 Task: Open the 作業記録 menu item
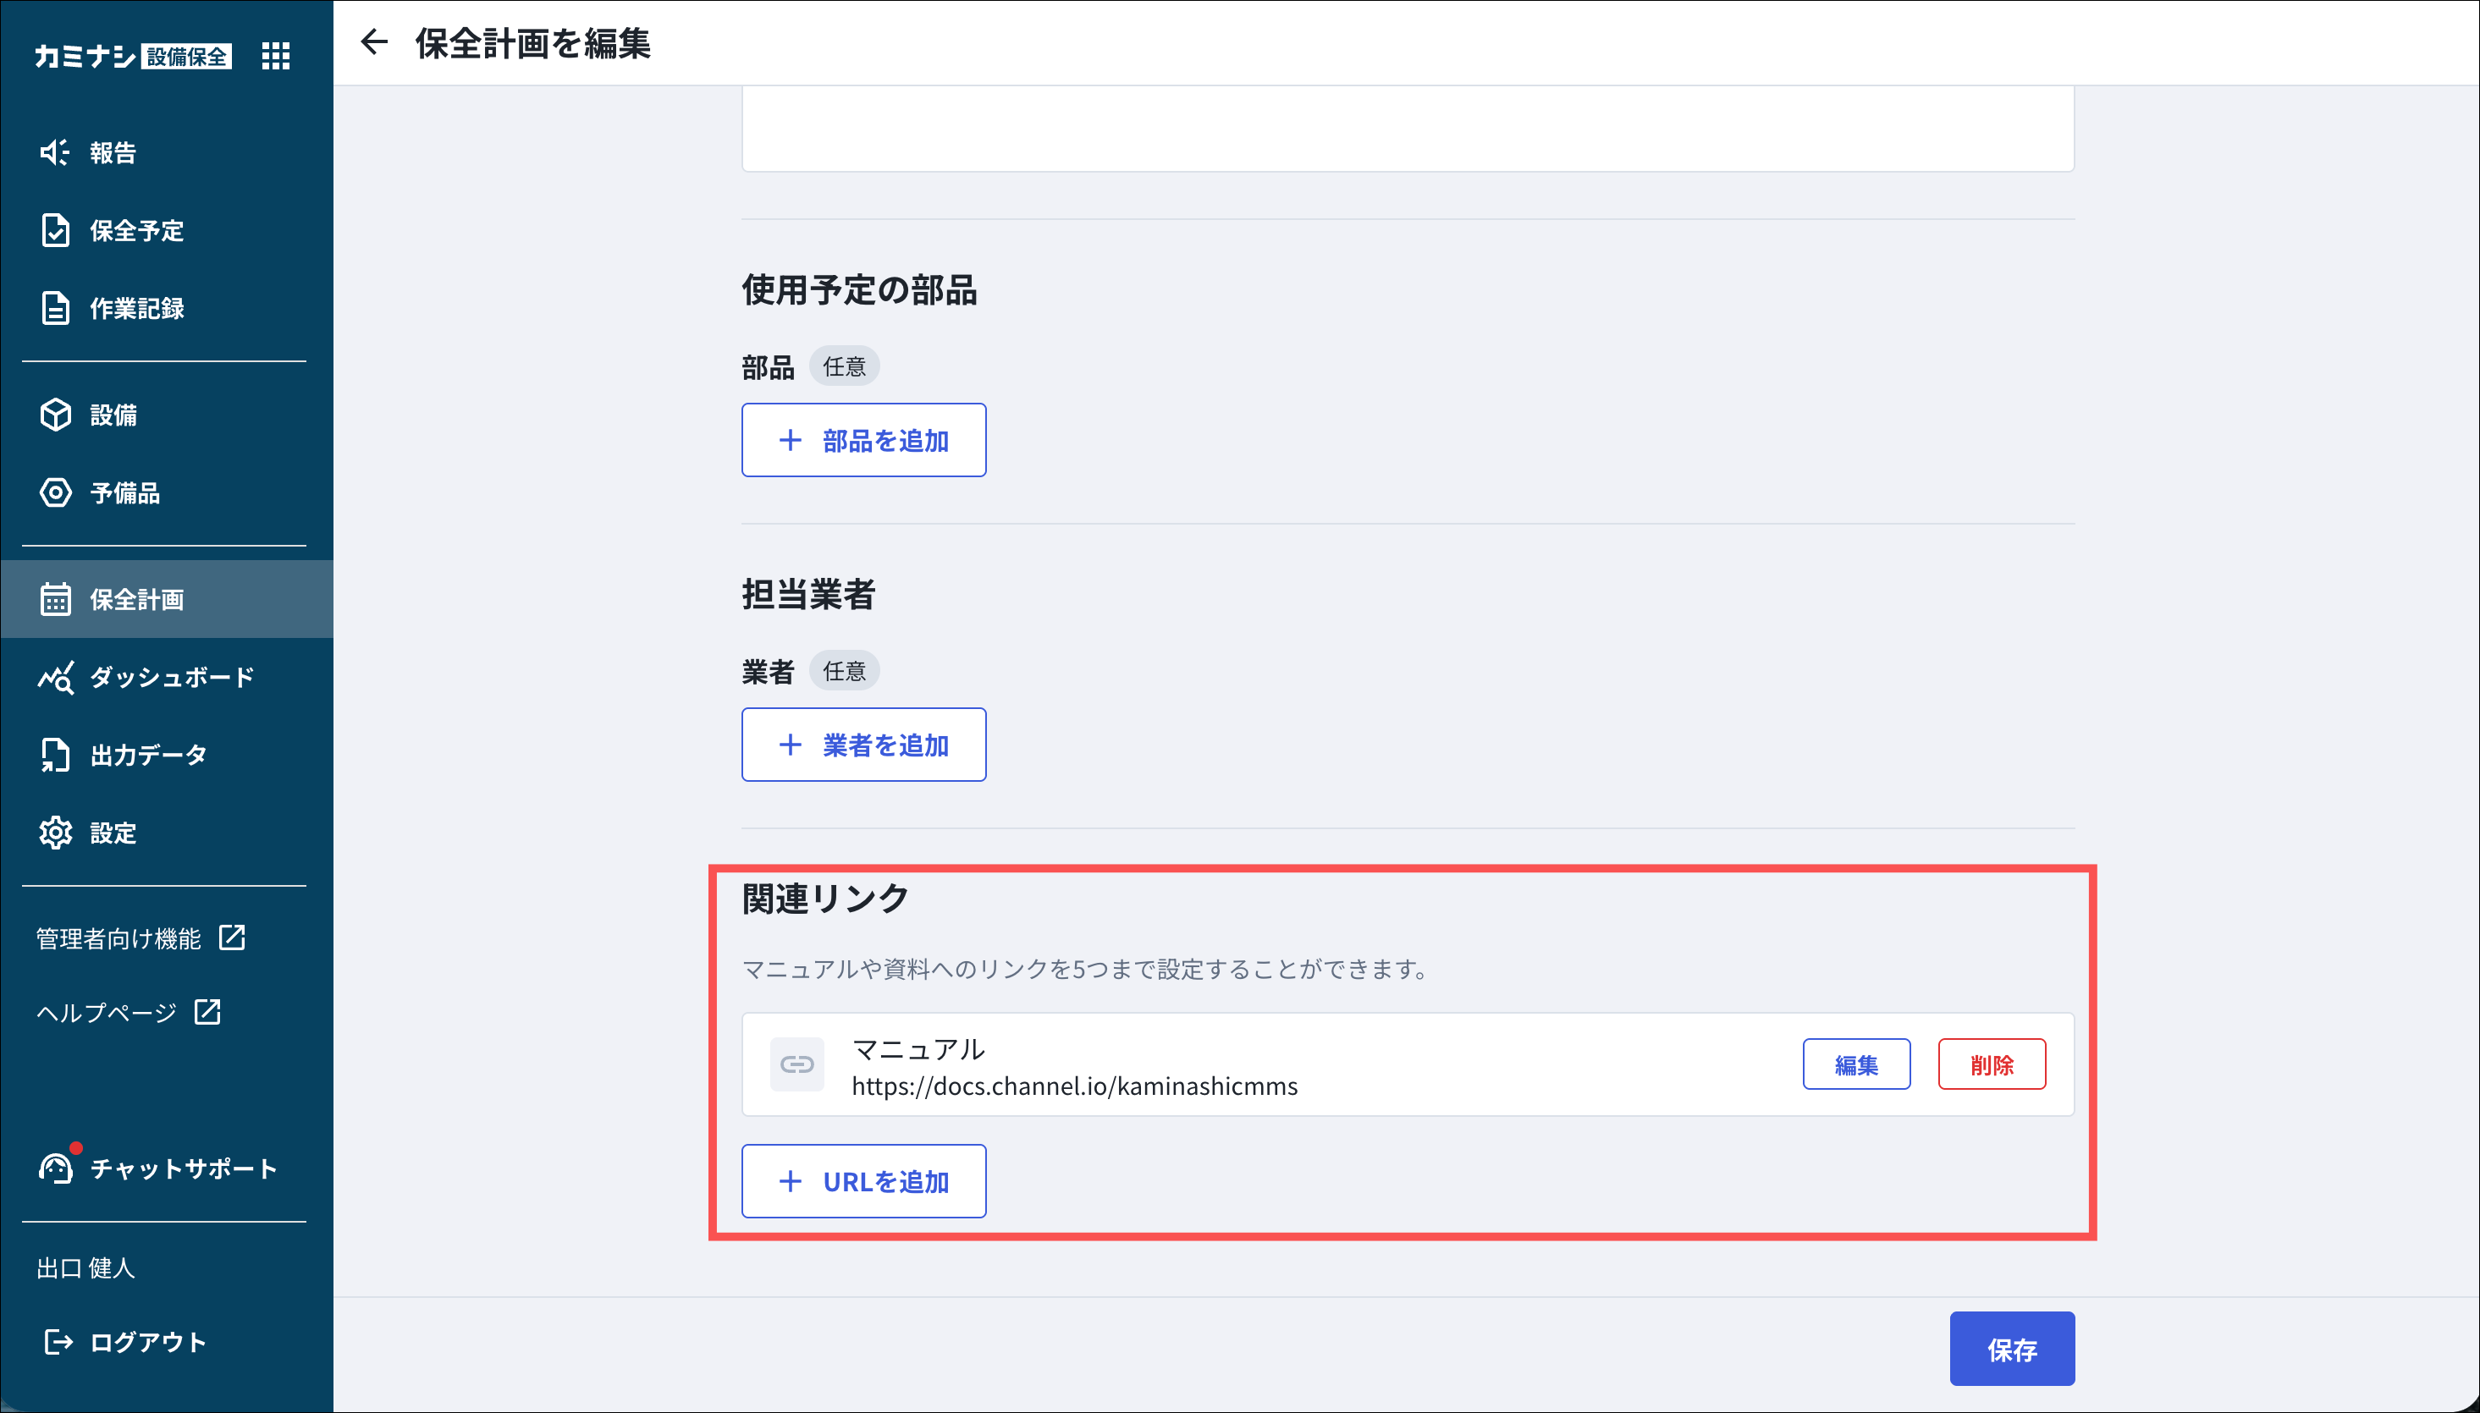pyautogui.click(x=137, y=309)
